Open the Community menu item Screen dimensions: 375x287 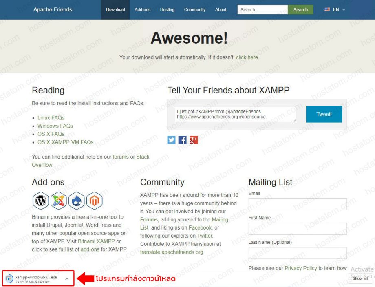point(194,9)
